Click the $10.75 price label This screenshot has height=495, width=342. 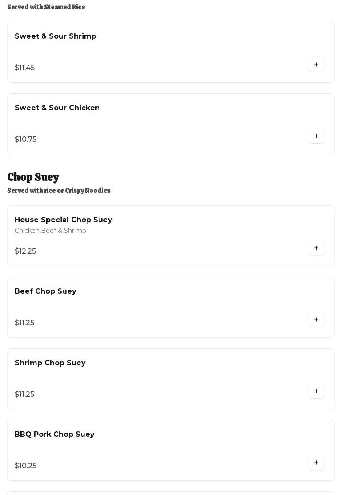click(26, 140)
